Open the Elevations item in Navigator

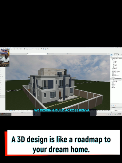[116, 70]
